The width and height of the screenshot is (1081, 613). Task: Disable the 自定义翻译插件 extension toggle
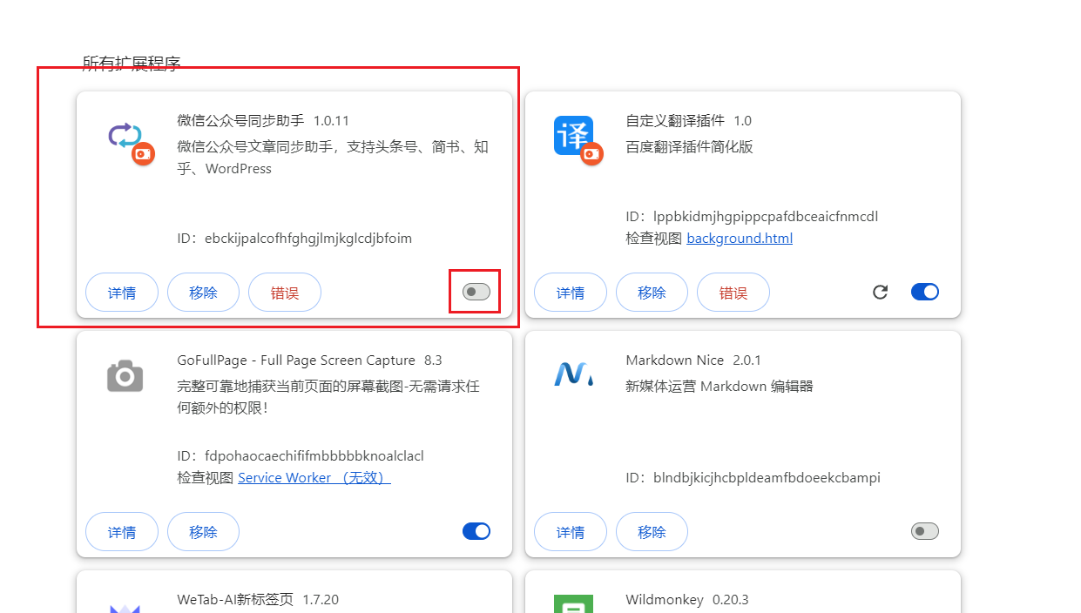pyautogui.click(x=925, y=292)
